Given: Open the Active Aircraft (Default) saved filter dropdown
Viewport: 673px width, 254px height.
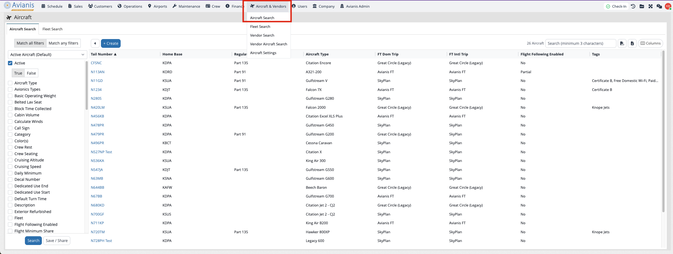Looking at the screenshot, I should click(47, 55).
